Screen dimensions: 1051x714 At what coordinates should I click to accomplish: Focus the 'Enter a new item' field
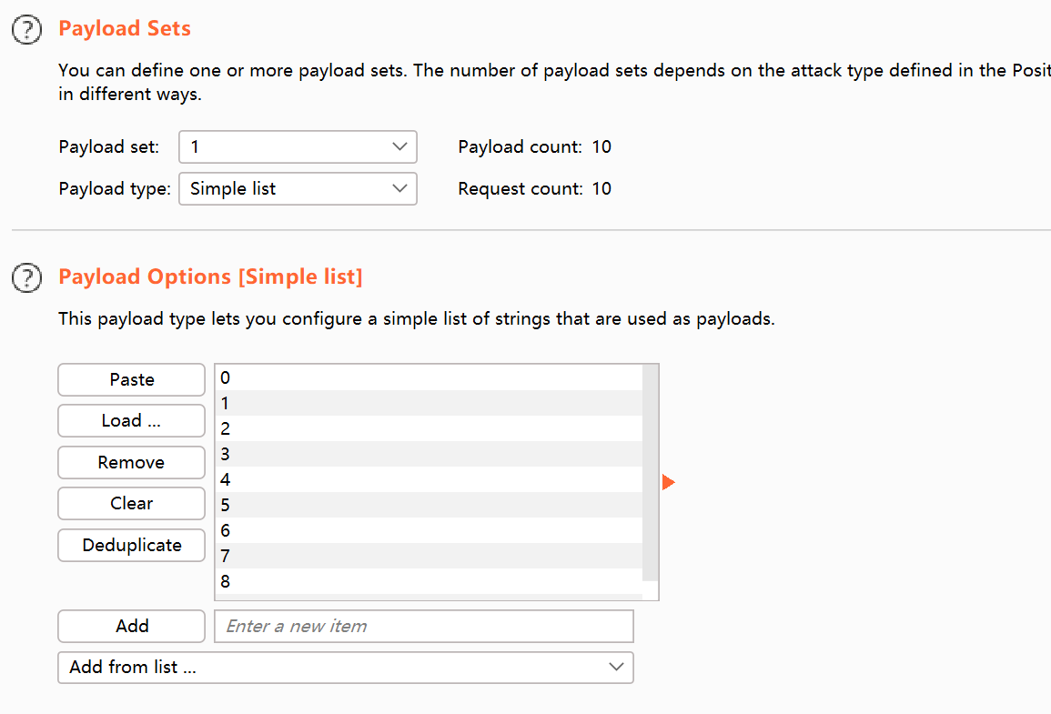point(423,626)
